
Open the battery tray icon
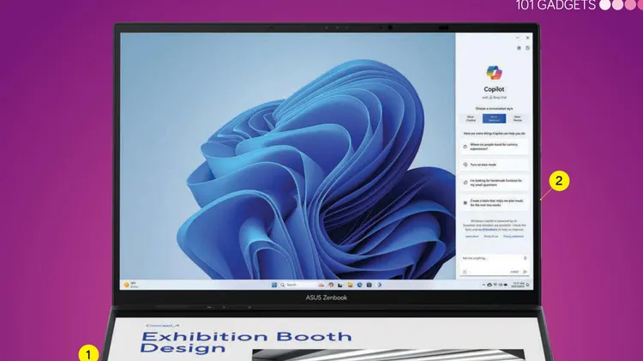tap(506, 285)
